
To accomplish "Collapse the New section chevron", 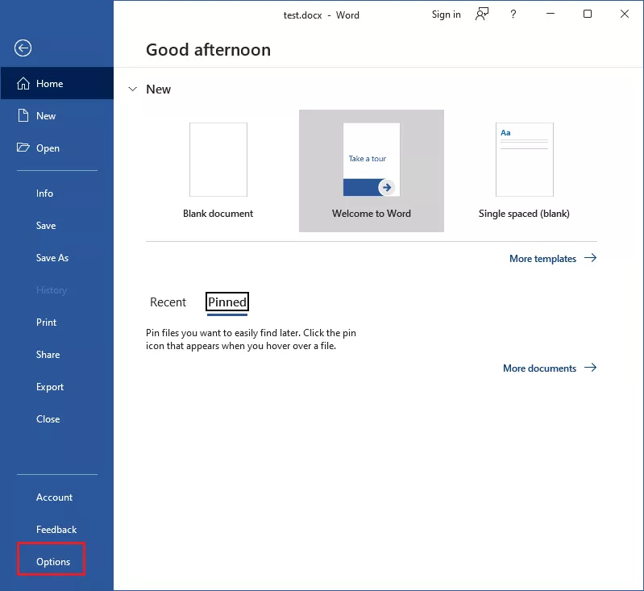I will 132,89.
